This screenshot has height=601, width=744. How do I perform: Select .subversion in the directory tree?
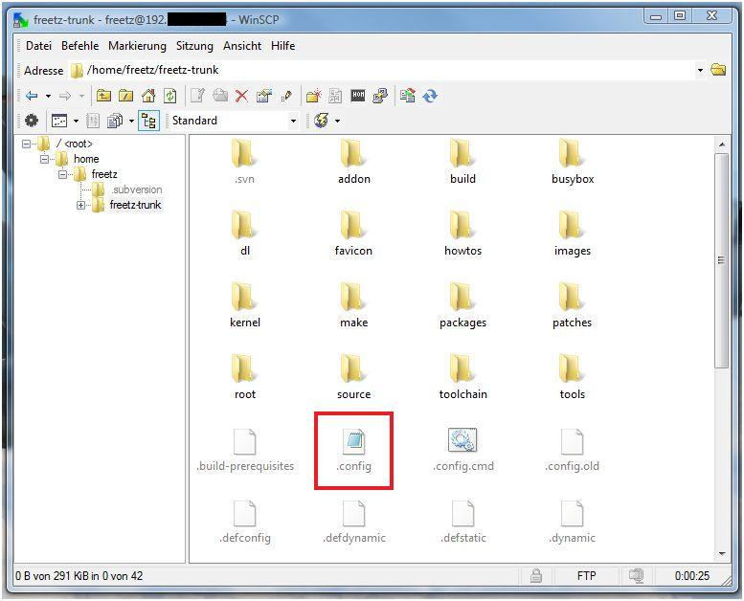click(x=135, y=189)
